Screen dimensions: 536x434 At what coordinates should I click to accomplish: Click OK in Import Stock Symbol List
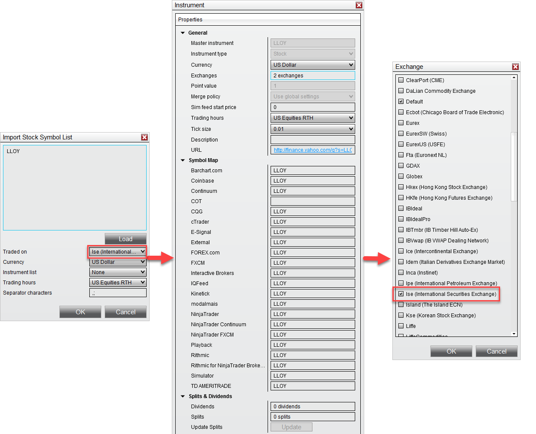[80, 312]
